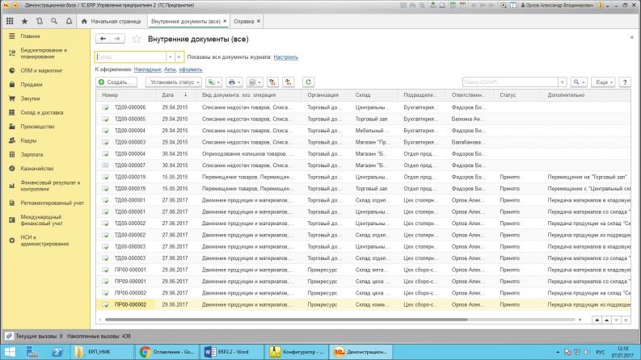Click the Создать button
641x360 pixels.
[x=116, y=82]
